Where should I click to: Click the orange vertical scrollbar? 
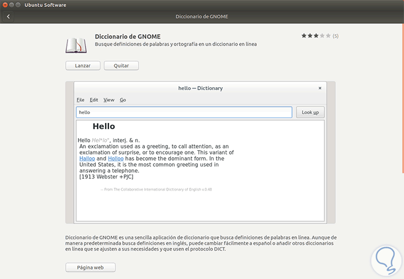(403, 99)
